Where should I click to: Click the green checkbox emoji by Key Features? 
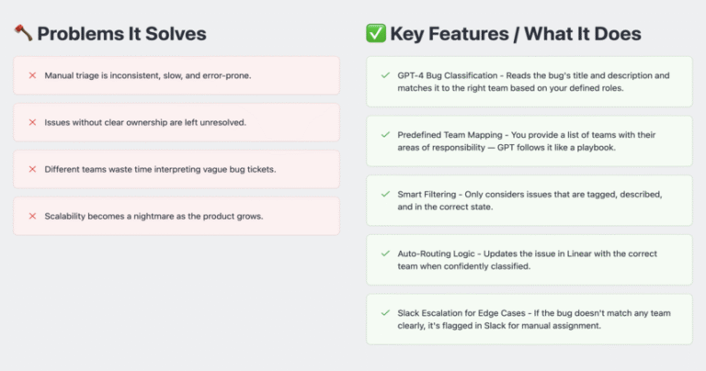(375, 33)
